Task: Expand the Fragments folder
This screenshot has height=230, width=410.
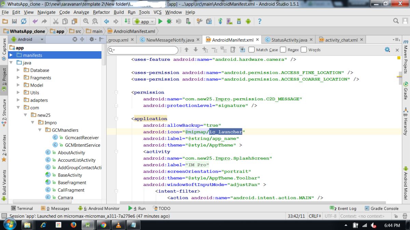Action: tap(18, 77)
